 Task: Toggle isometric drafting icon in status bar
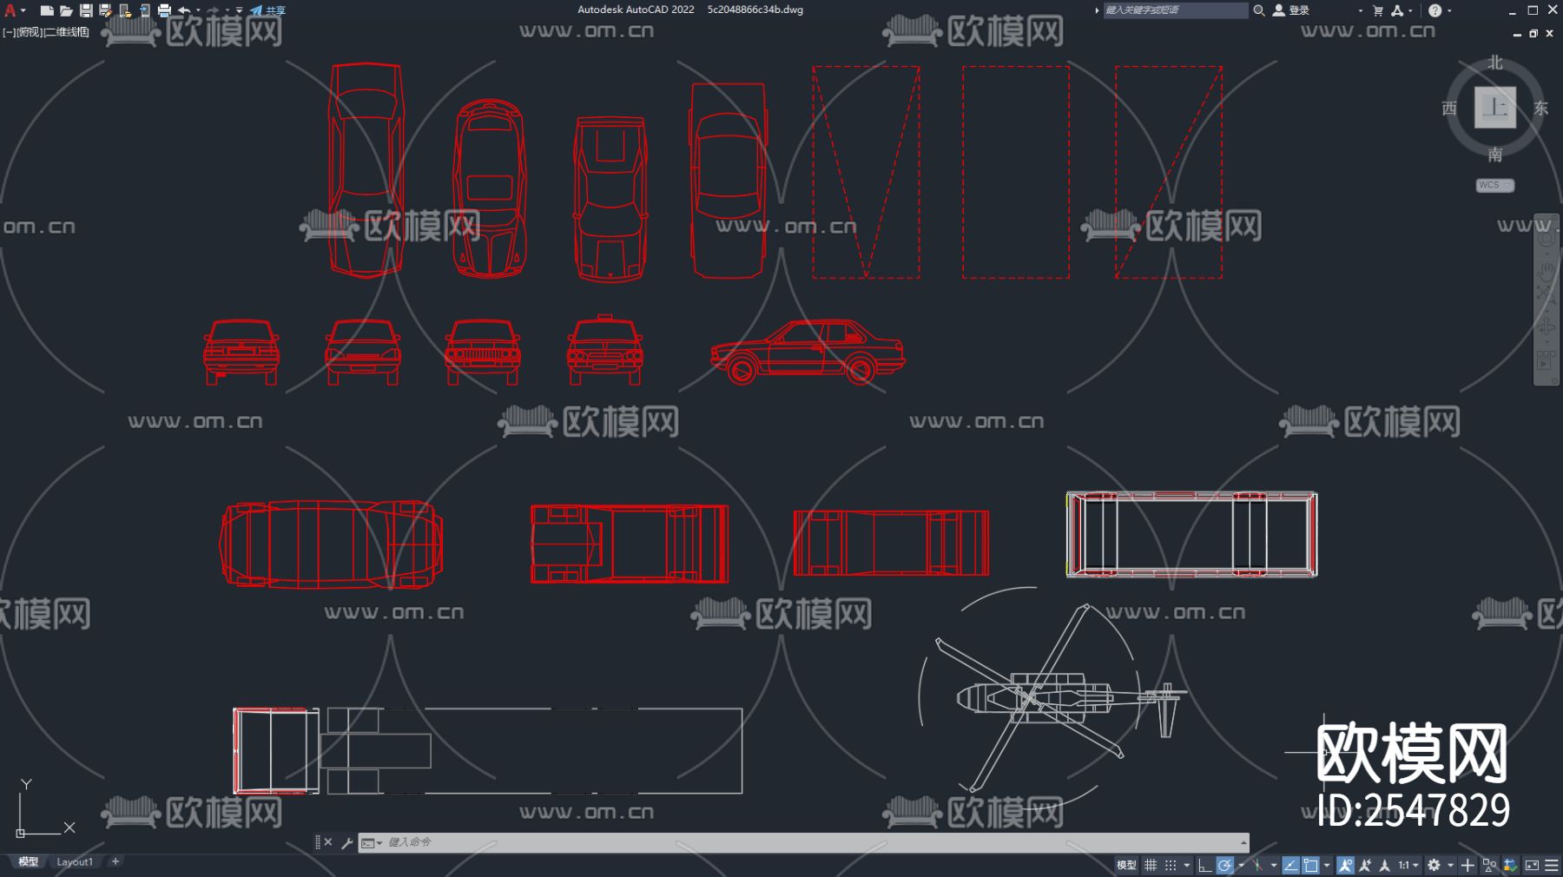(x=1257, y=865)
